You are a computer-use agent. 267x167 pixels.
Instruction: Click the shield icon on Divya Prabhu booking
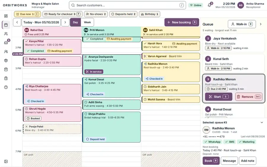(x=86, y=114)
